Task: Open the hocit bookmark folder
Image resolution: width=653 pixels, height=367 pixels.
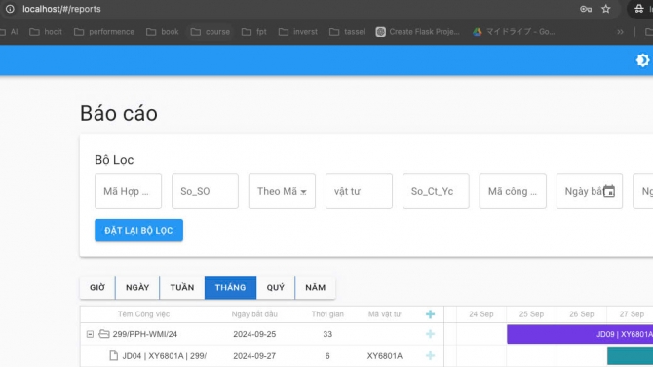Action: click(x=46, y=32)
